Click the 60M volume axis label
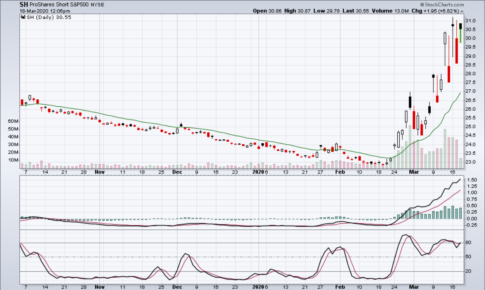485x290 pixels. 13,121
